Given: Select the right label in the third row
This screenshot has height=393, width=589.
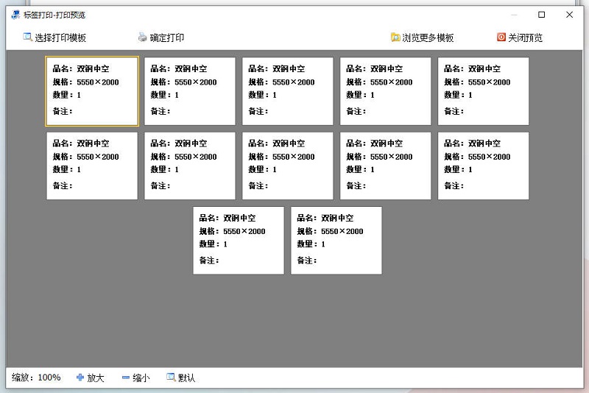Looking at the screenshot, I should [336, 240].
